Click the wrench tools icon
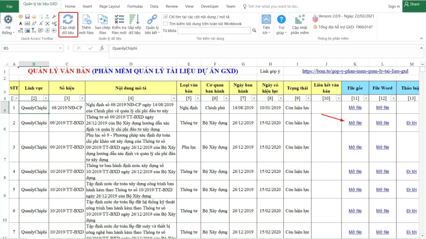The image size is (426, 239). 54,17
